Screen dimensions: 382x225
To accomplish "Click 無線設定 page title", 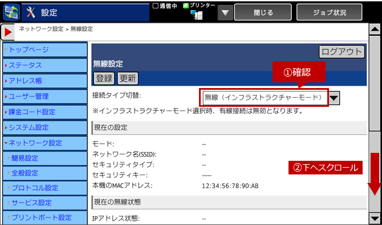I will (x=108, y=64).
